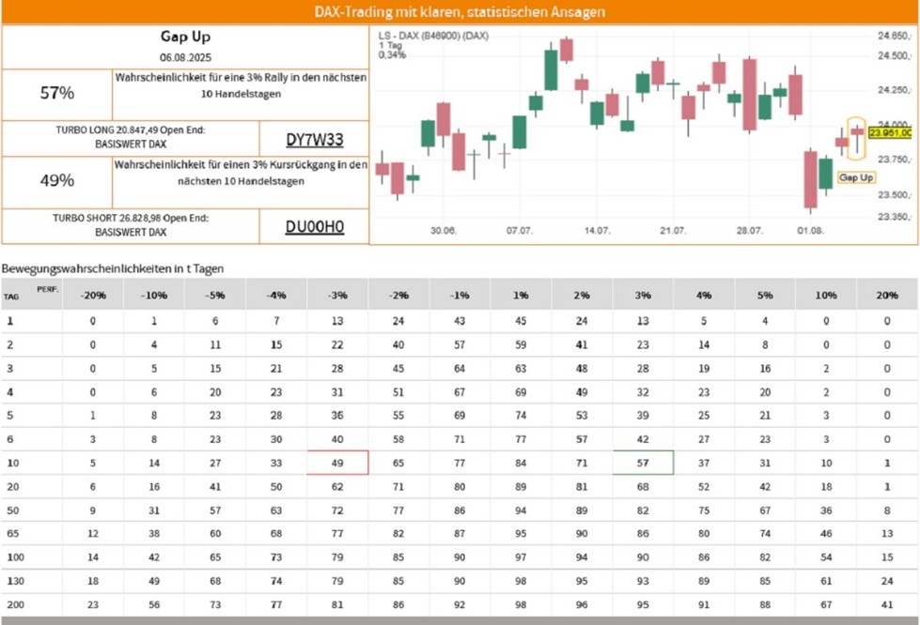920x625 pixels.
Task: Select the large 57% rally probability figure
Action: pos(57,93)
